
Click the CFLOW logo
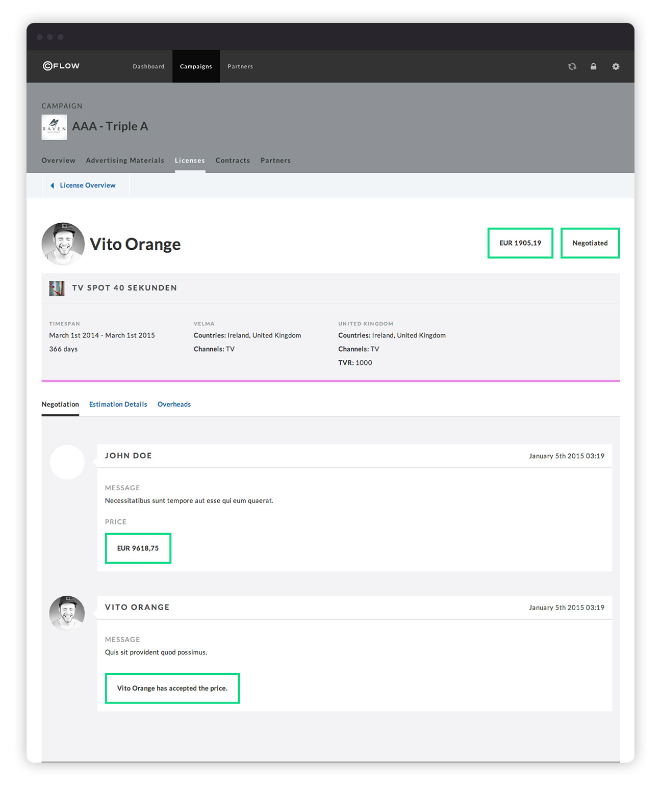click(x=61, y=66)
